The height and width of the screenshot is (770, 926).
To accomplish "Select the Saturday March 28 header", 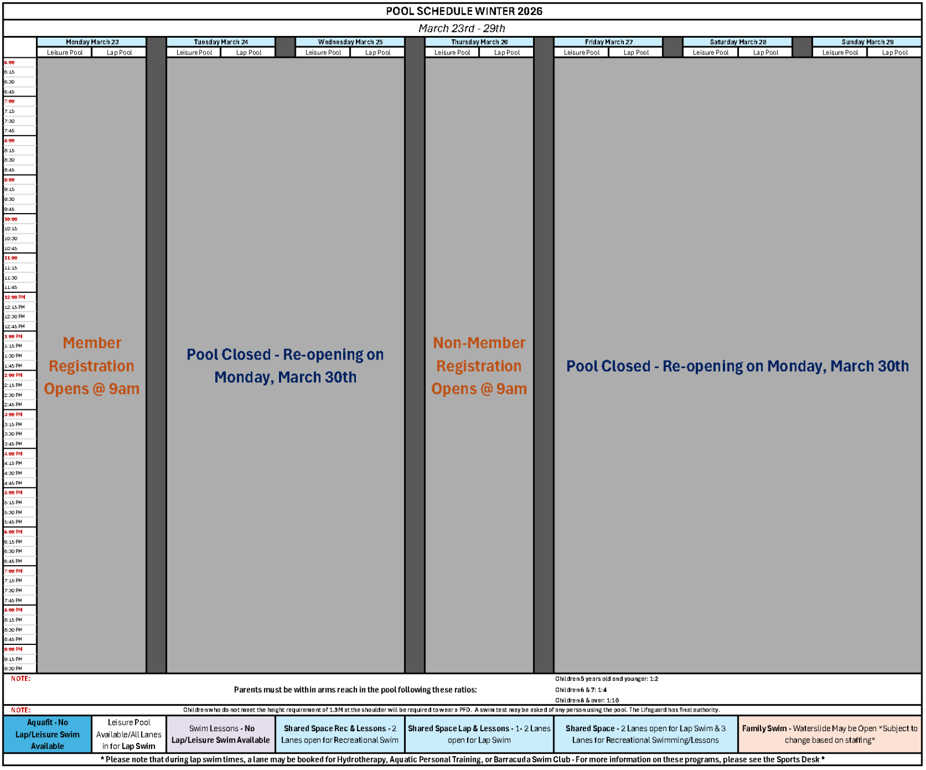I will pos(737,42).
